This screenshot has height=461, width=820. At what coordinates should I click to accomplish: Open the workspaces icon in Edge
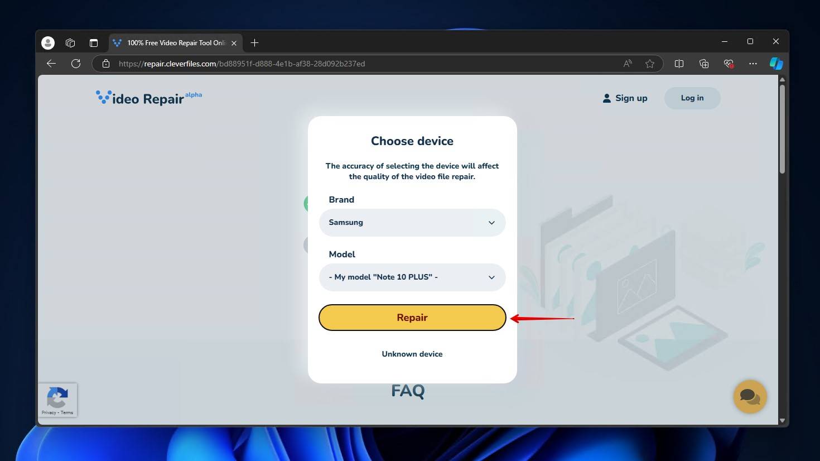tap(70, 42)
